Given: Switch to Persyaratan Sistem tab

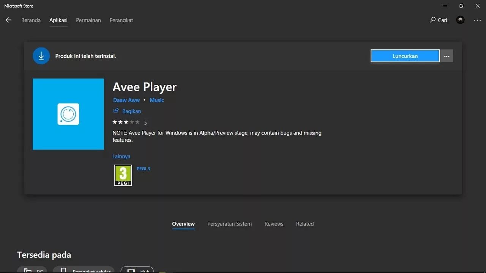Looking at the screenshot, I should (229, 224).
